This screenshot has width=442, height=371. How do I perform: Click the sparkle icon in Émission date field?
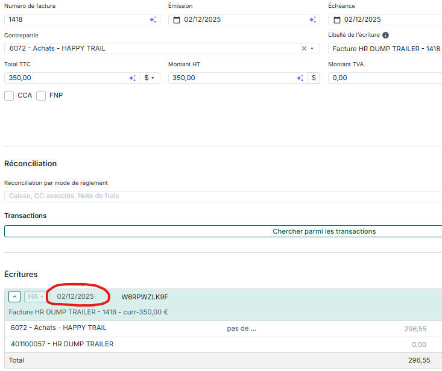(312, 20)
